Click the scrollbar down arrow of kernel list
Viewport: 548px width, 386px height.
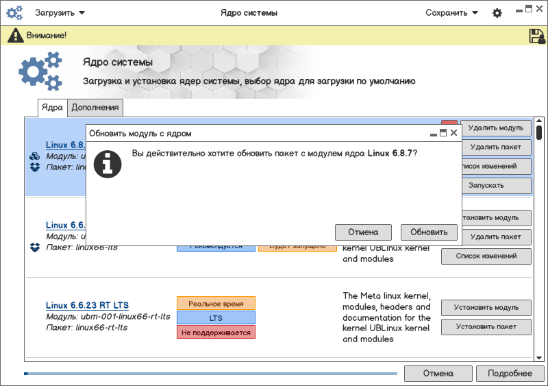point(539,358)
